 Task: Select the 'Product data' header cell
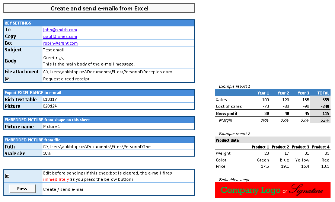[272, 140]
